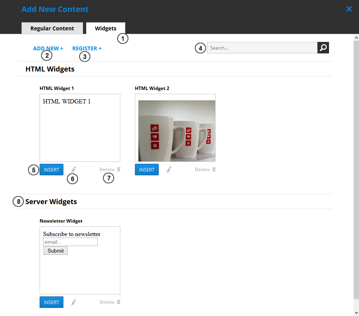The height and width of the screenshot is (316, 359).
Task: Switch to the Regular Content tab
Action: [x=52, y=28]
